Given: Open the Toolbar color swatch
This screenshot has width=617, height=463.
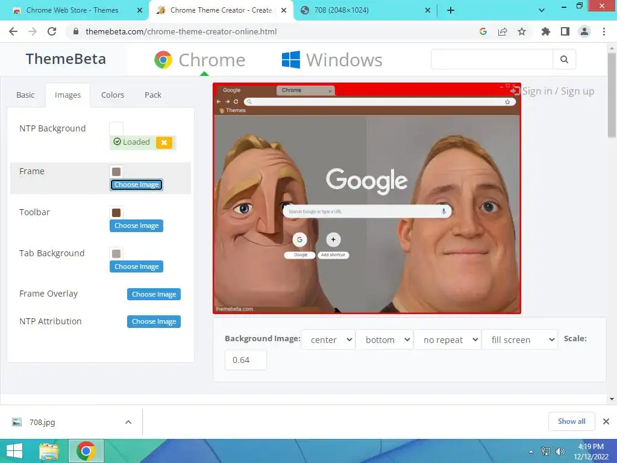Looking at the screenshot, I should click(x=116, y=213).
